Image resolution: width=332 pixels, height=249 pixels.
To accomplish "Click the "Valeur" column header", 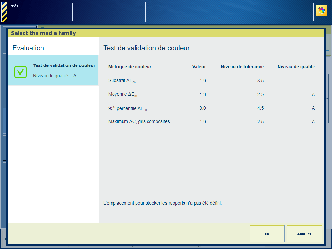I will pos(199,67).
